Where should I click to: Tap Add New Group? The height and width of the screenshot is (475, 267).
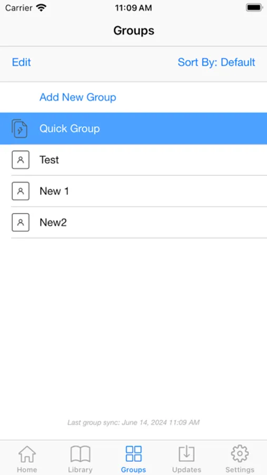click(78, 97)
